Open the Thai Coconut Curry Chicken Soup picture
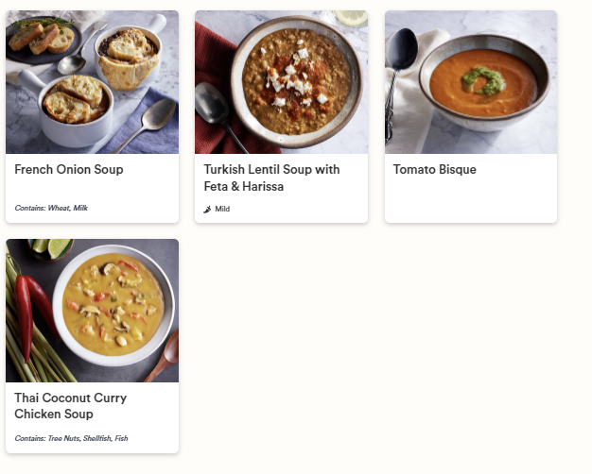This screenshot has height=474, width=592. pyautogui.click(x=92, y=311)
